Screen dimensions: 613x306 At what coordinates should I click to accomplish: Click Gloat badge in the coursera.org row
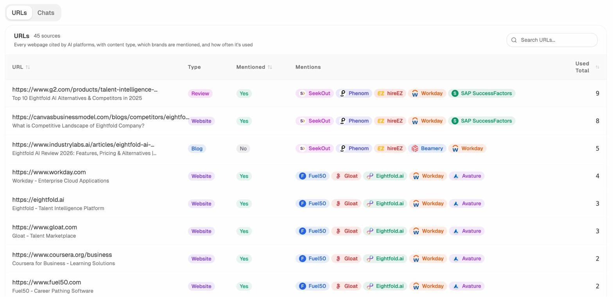click(x=346, y=259)
